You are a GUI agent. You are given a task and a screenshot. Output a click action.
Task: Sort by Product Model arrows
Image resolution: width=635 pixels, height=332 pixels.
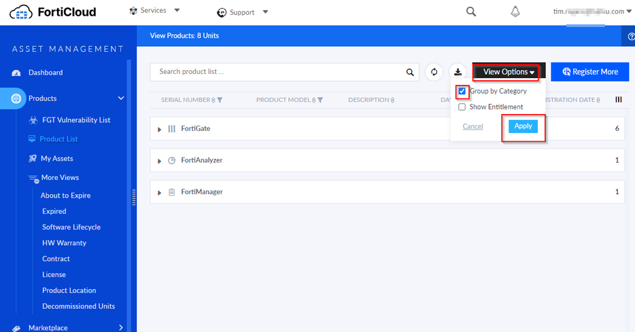click(314, 100)
